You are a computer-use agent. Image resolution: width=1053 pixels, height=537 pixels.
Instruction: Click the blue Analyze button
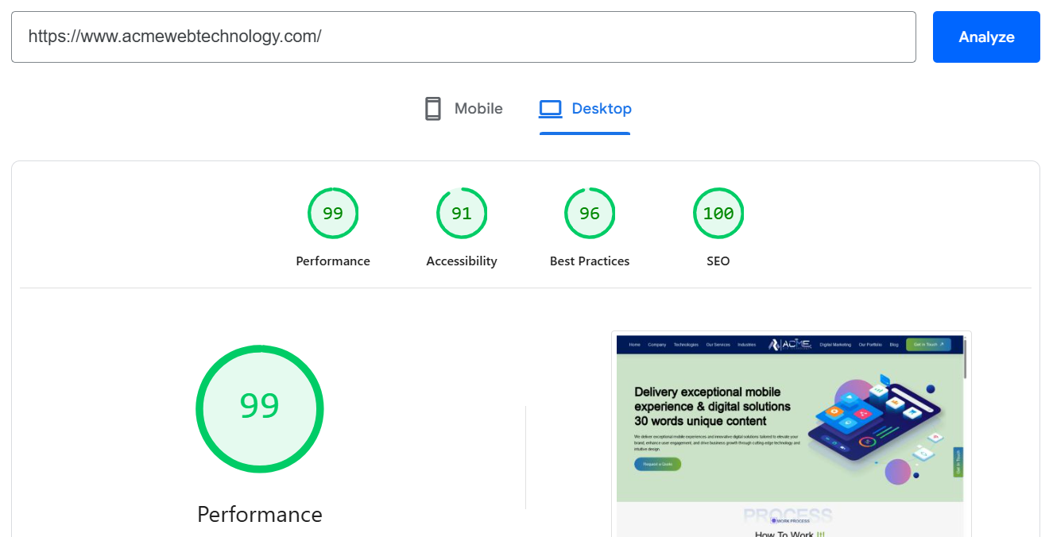pyautogui.click(x=986, y=37)
